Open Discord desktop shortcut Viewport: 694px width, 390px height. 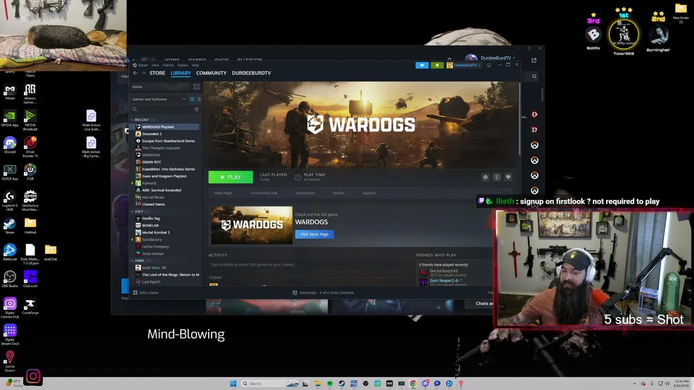[10, 145]
